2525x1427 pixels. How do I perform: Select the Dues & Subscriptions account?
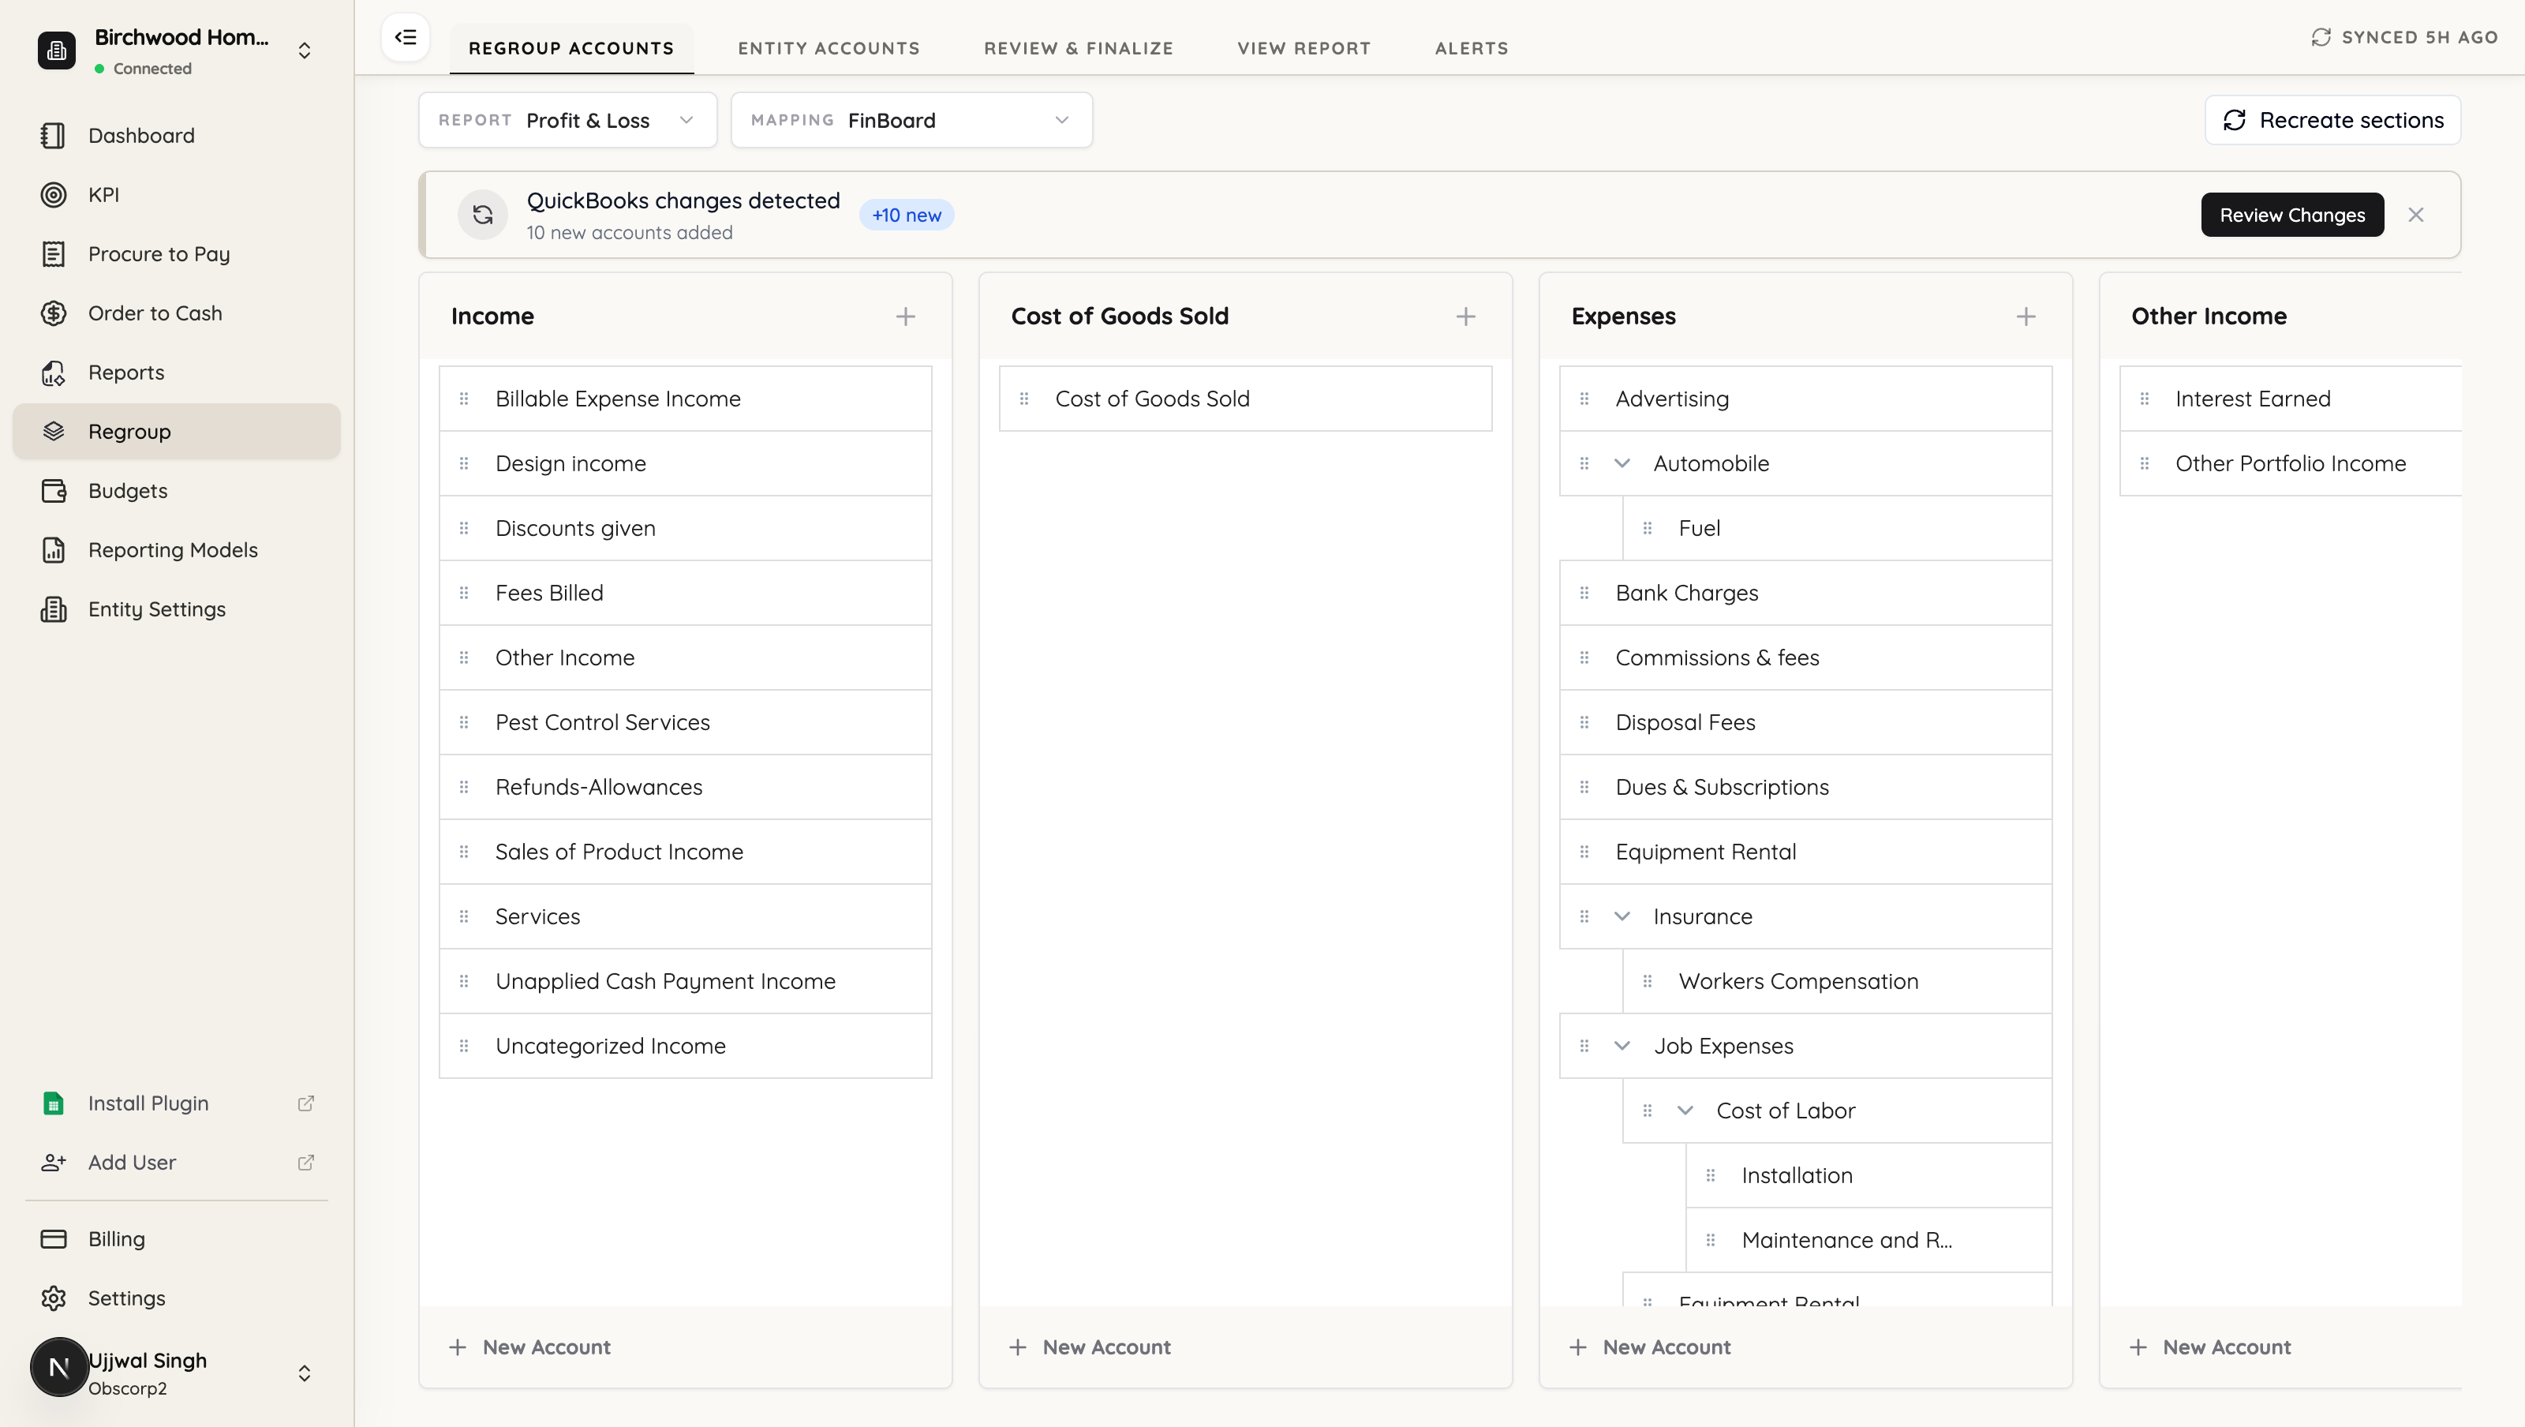(1805, 788)
